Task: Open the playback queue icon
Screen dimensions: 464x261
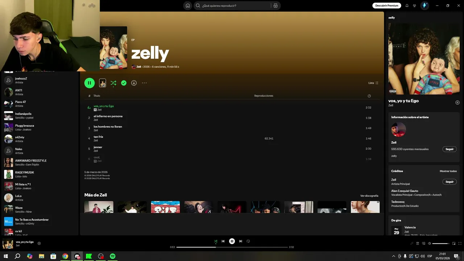Action: click(418, 244)
